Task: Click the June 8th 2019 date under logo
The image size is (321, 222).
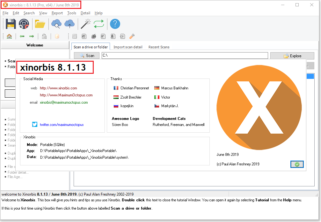Action: tap(228, 155)
